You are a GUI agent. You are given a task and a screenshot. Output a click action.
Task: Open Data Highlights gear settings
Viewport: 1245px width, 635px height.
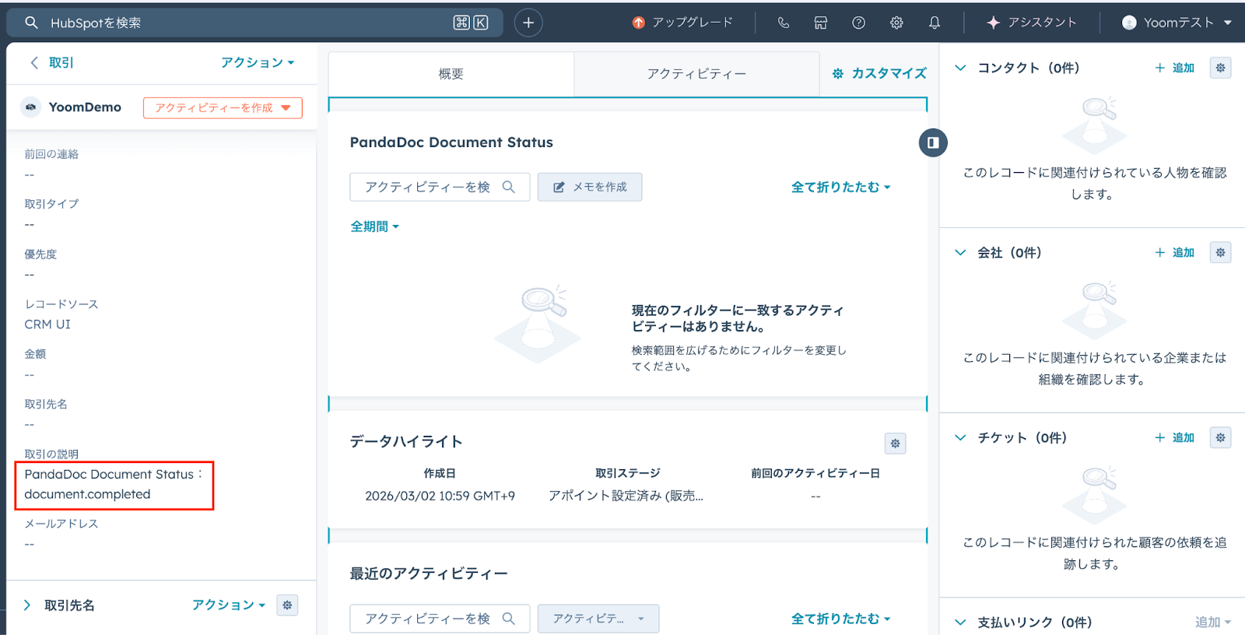(895, 443)
